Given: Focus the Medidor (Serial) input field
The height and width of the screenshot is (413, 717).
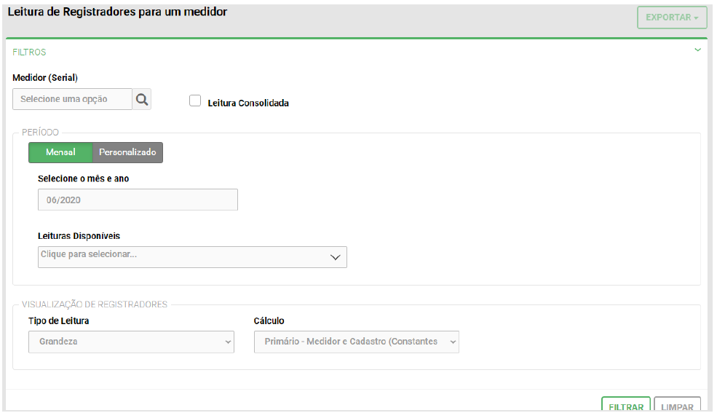Looking at the screenshot, I should click(x=72, y=99).
